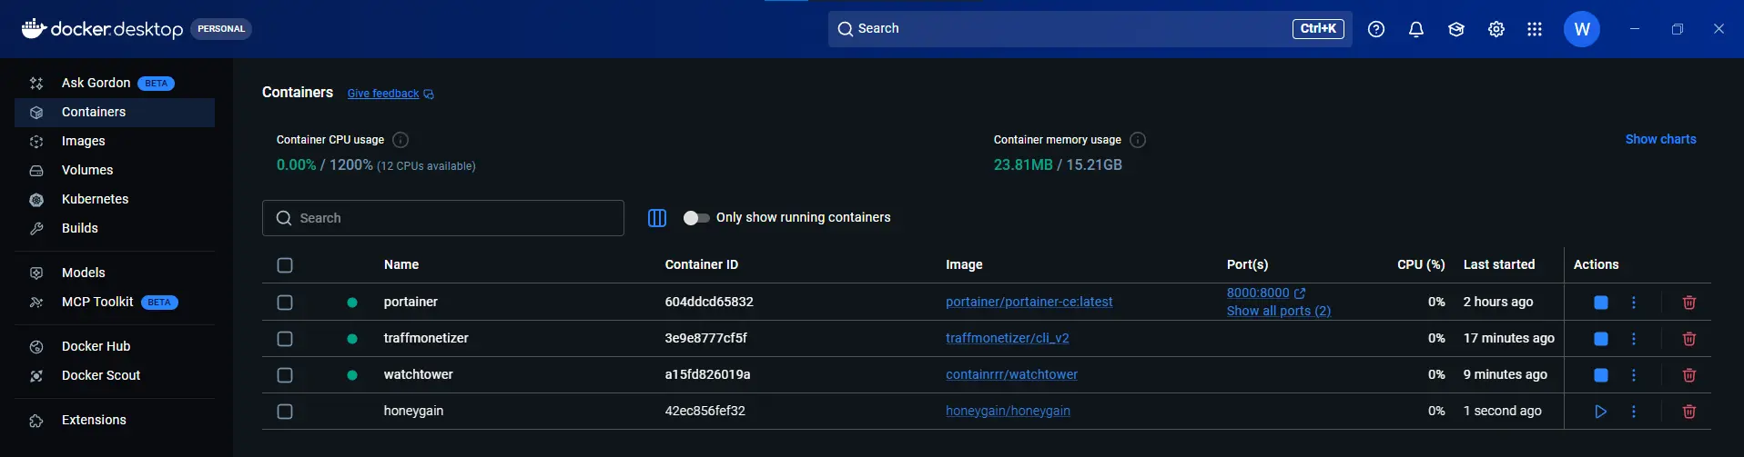This screenshot has height=457, width=1744.
Task: Open Extensions section
Action: pos(115,421)
